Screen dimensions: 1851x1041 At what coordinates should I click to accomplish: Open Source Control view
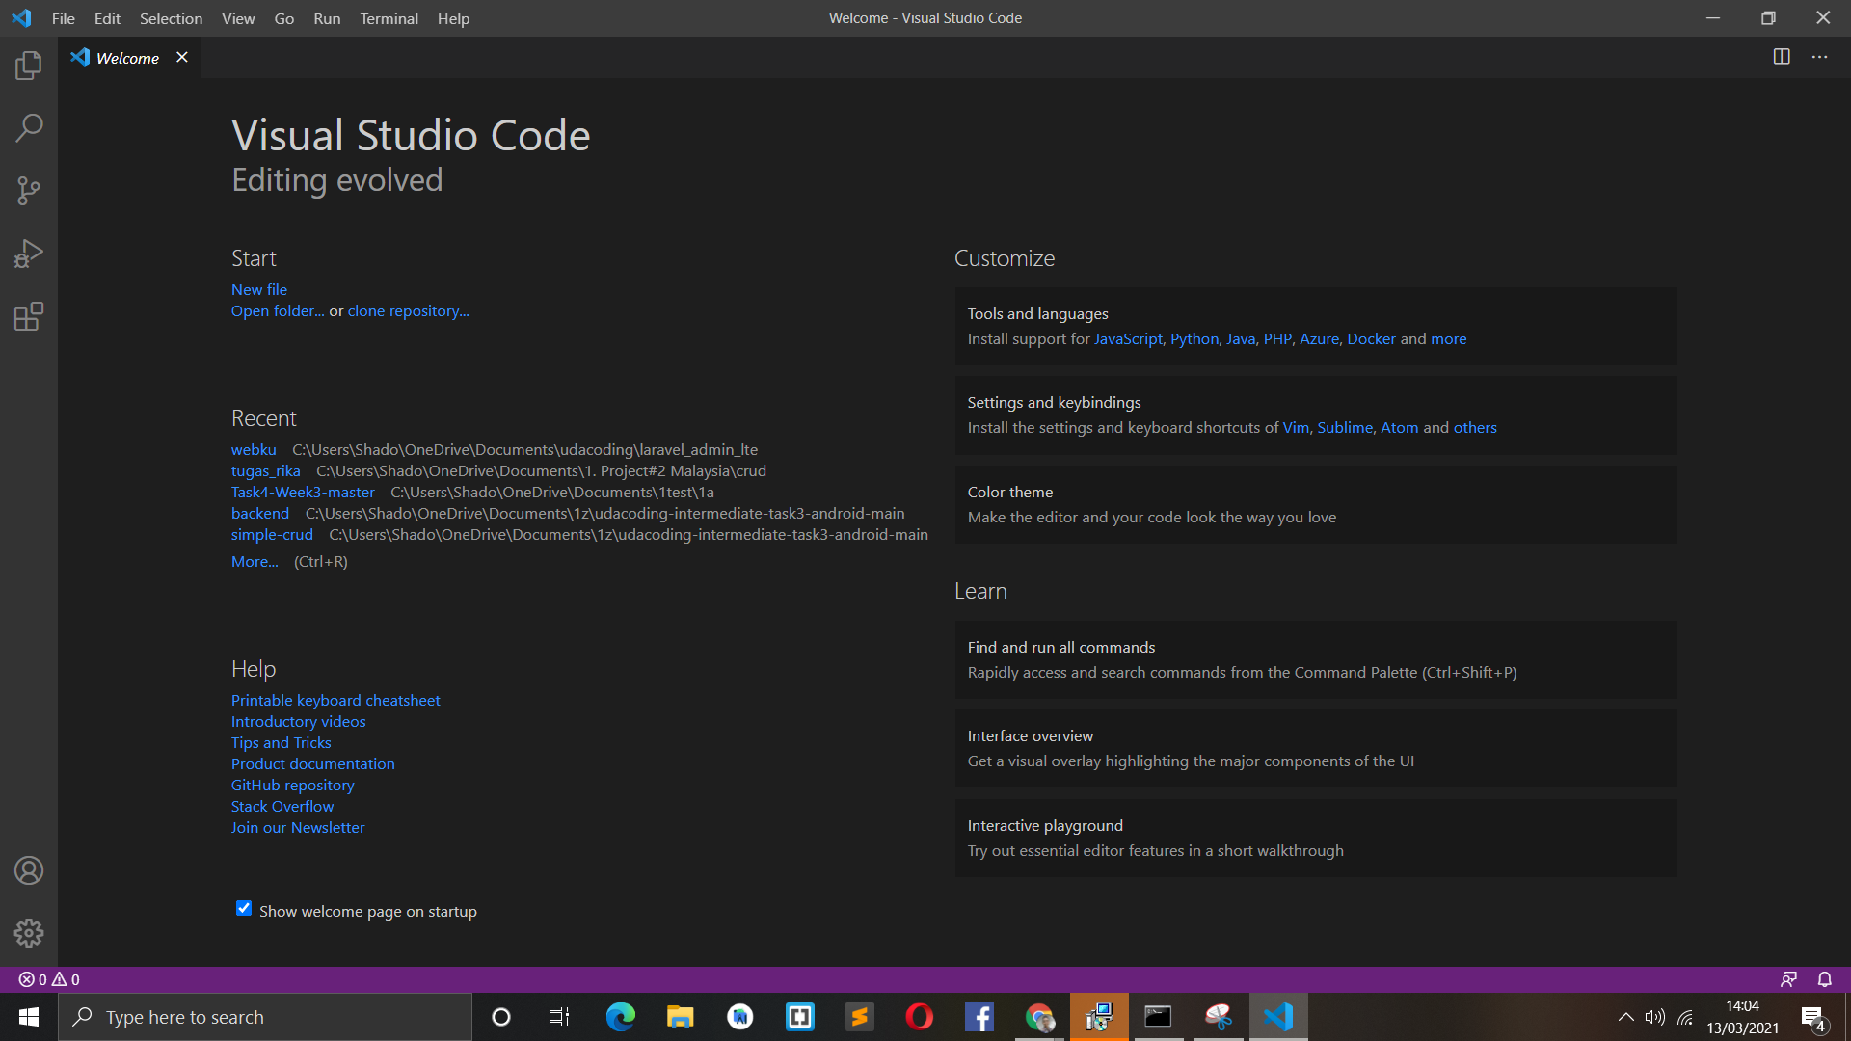click(x=29, y=190)
